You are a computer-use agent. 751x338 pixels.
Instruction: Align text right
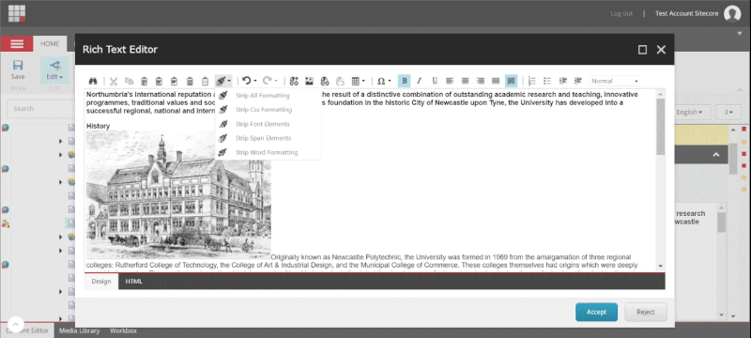(481, 81)
